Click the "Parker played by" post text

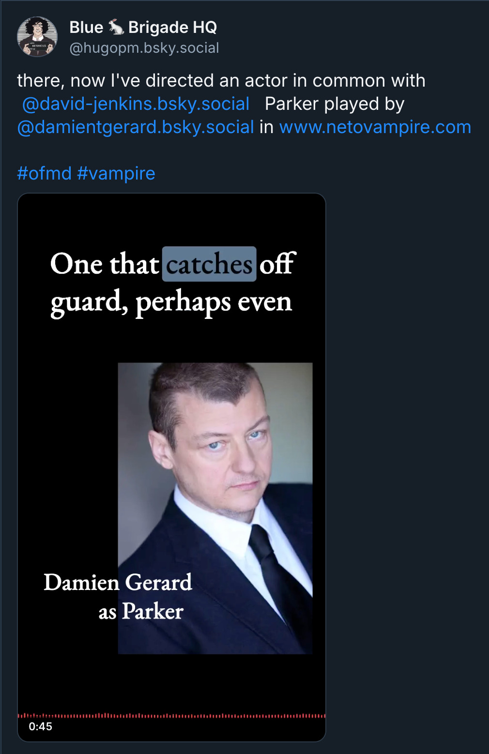click(x=335, y=104)
